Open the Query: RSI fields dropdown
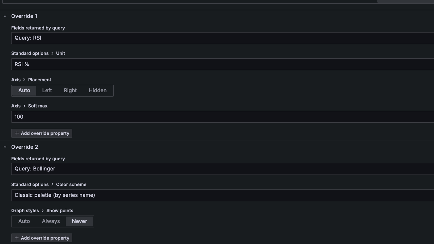This screenshot has width=434, height=244. [136, 38]
